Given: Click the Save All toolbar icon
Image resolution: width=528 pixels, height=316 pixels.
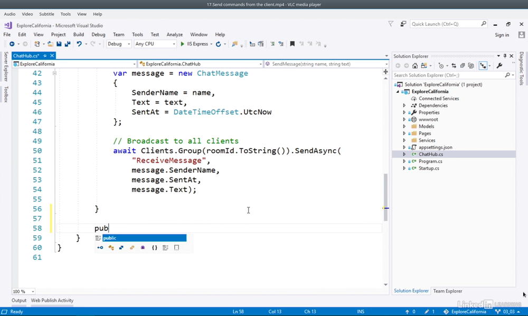Looking at the screenshot, I should [x=67, y=44].
